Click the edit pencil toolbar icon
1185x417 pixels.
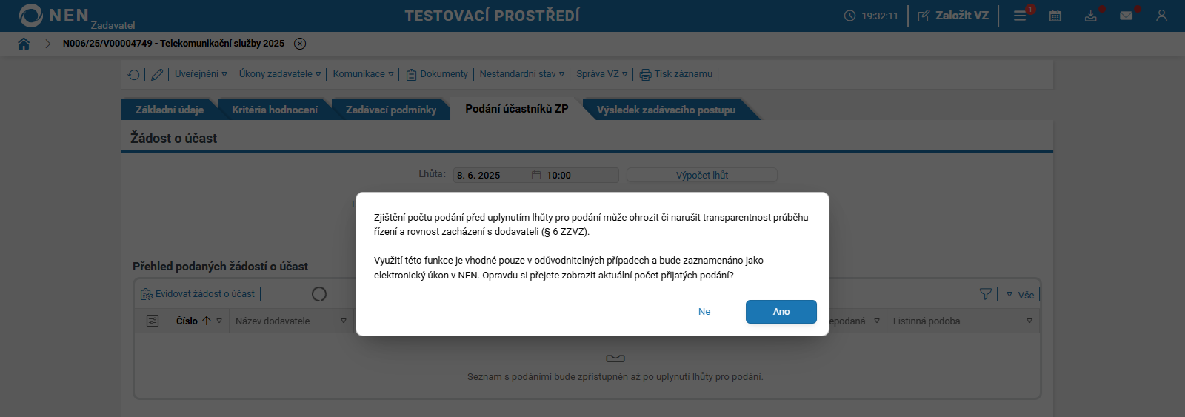[157, 74]
